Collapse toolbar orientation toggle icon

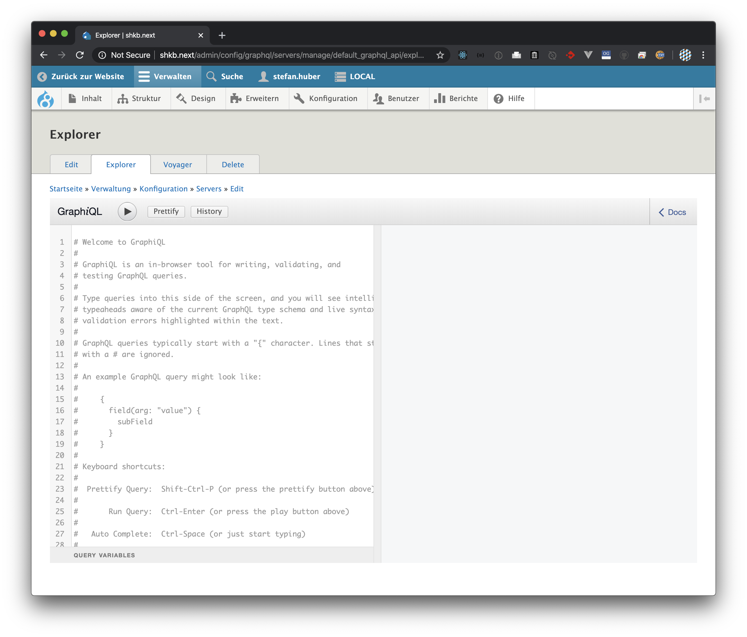[704, 99]
